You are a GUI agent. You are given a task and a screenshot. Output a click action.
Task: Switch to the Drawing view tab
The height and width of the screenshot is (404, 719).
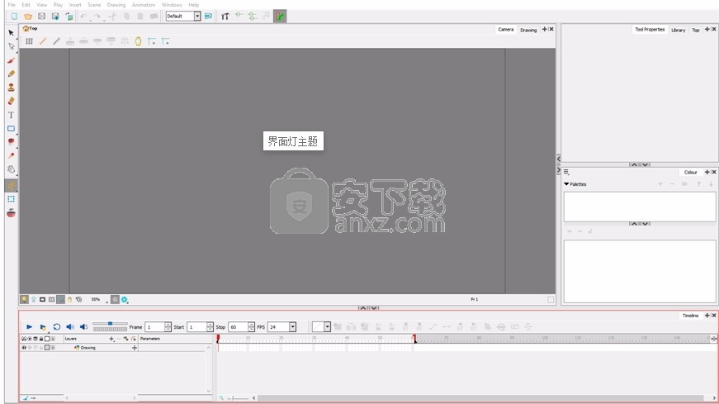528,30
